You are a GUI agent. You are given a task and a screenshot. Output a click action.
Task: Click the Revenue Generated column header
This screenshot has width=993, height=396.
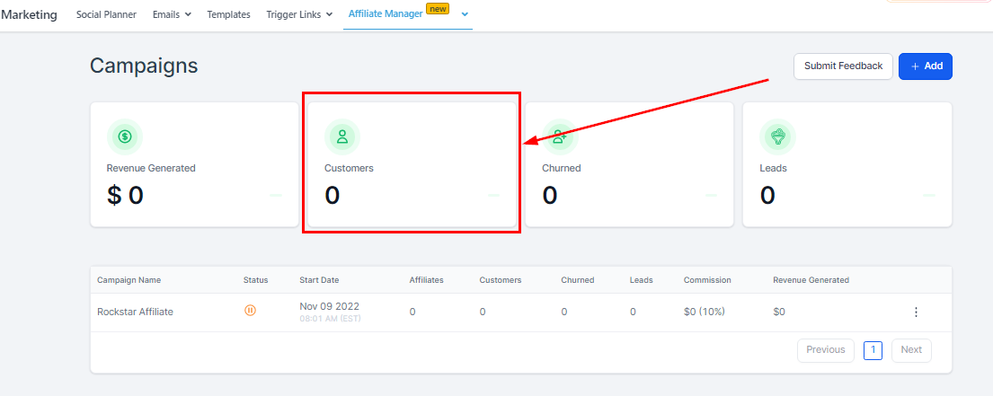click(x=811, y=280)
